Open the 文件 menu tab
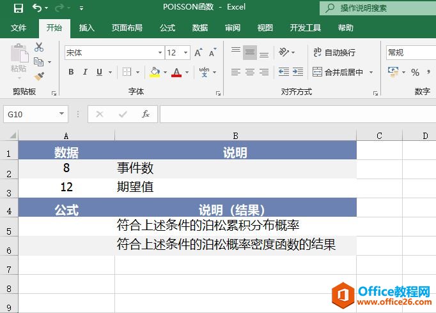 (19, 27)
